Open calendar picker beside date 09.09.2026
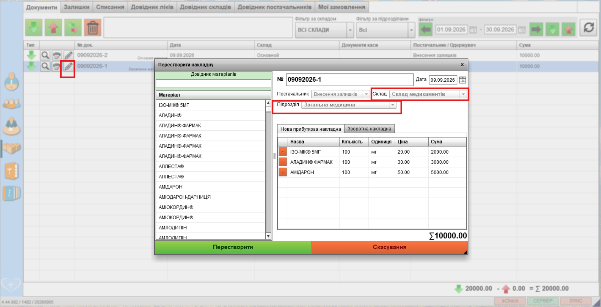 coord(463,80)
